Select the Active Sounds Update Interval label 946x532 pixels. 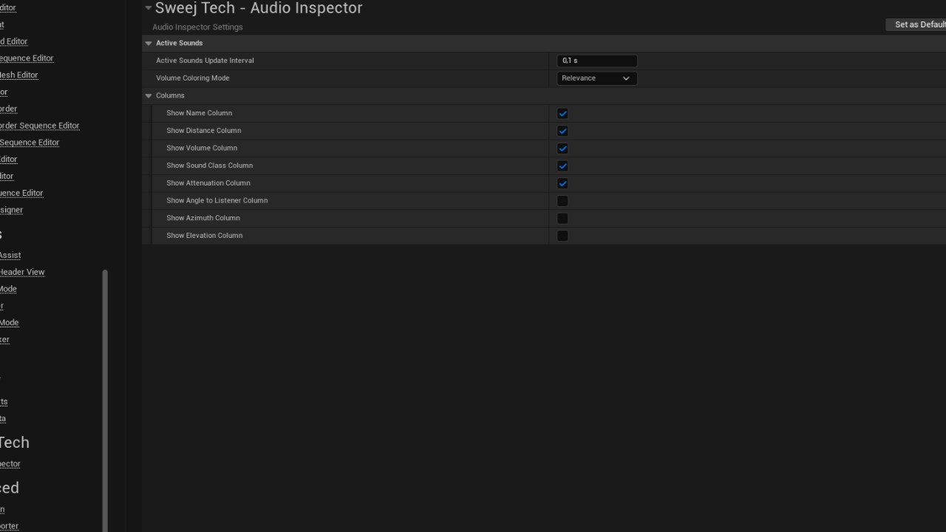[205, 61]
